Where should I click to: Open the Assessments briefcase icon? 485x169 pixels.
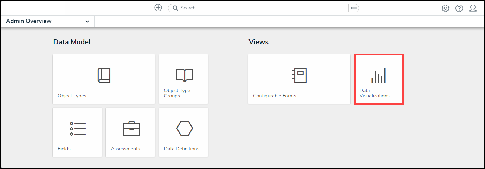click(131, 129)
